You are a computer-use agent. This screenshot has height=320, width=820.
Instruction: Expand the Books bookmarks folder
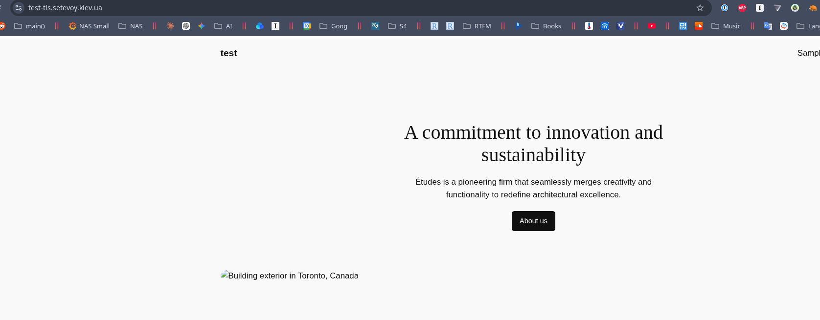pos(547,26)
